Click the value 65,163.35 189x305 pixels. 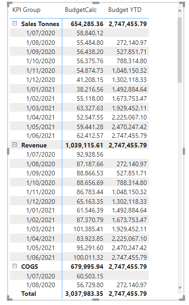point(90,202)
